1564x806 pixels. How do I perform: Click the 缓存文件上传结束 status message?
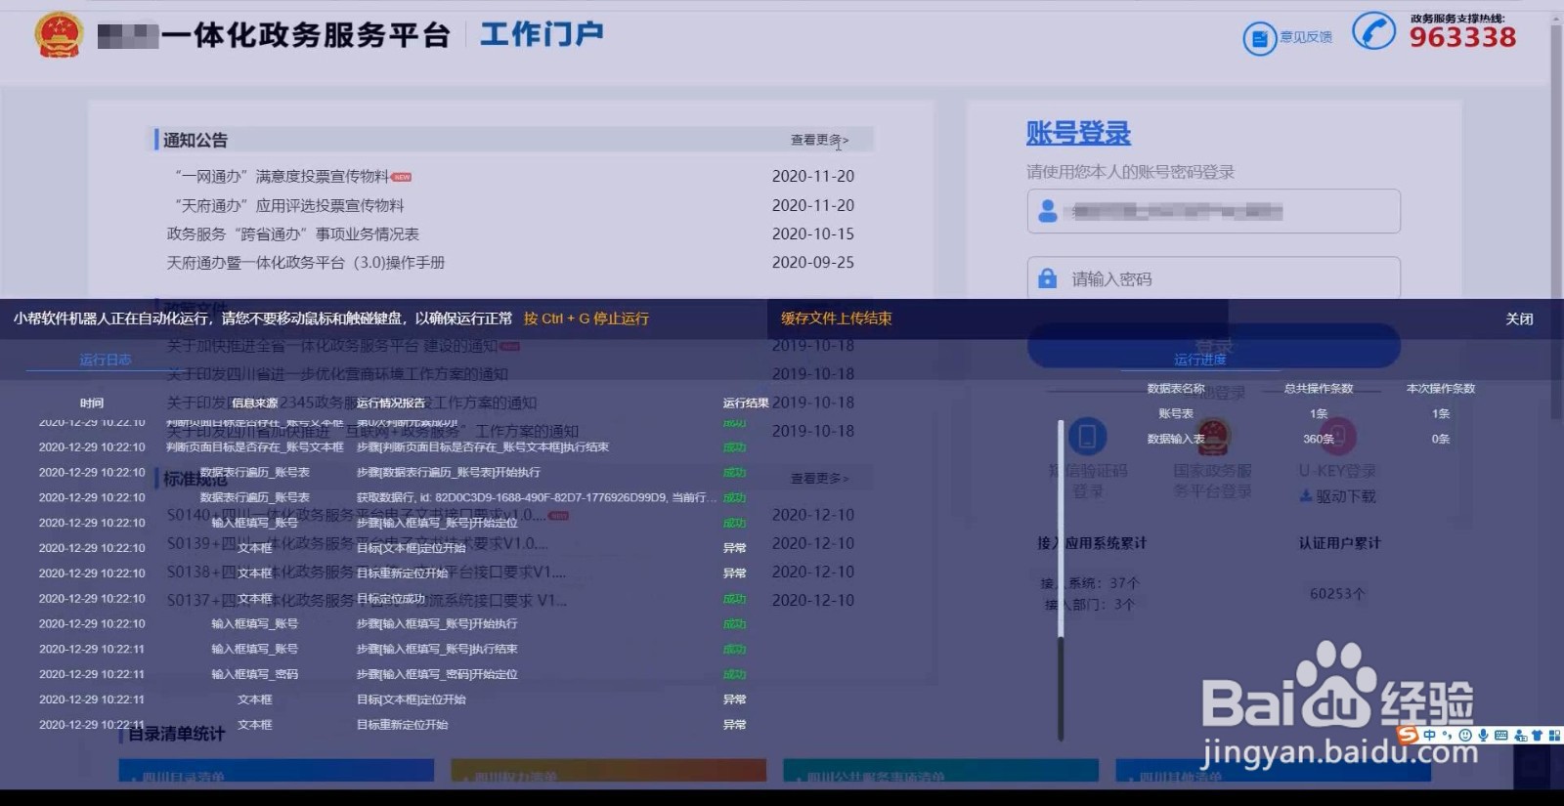tap(836, 318)
